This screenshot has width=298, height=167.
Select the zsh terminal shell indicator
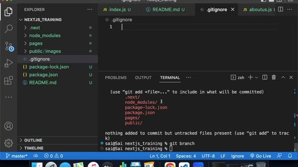click(x=237, y=77)
